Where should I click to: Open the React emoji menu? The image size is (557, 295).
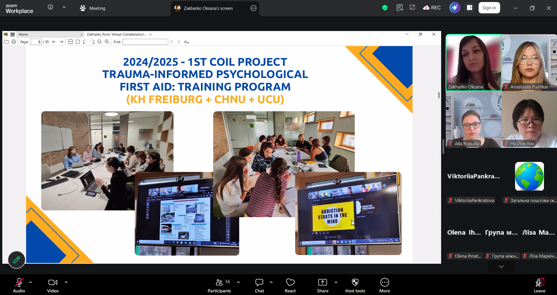click(290, 286)
